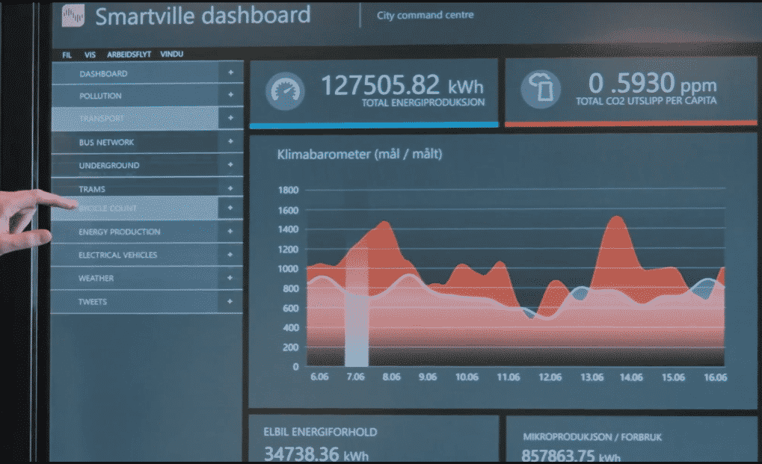Viewport: 762px width, 464px height.
Task: Open the FIL menu
Action: point(67,55)
